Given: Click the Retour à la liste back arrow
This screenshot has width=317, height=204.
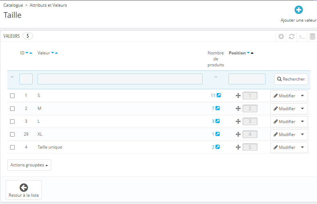Looking at the screenshot, I should [x=24, y=188].
